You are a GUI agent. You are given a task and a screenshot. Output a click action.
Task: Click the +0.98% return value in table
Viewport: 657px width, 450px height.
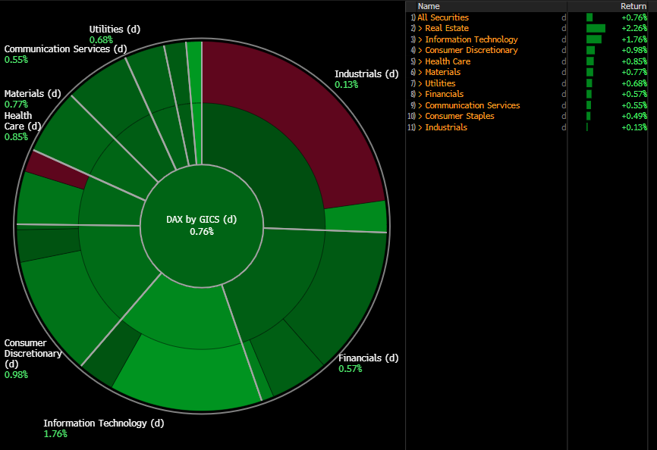tap(634, 50)
